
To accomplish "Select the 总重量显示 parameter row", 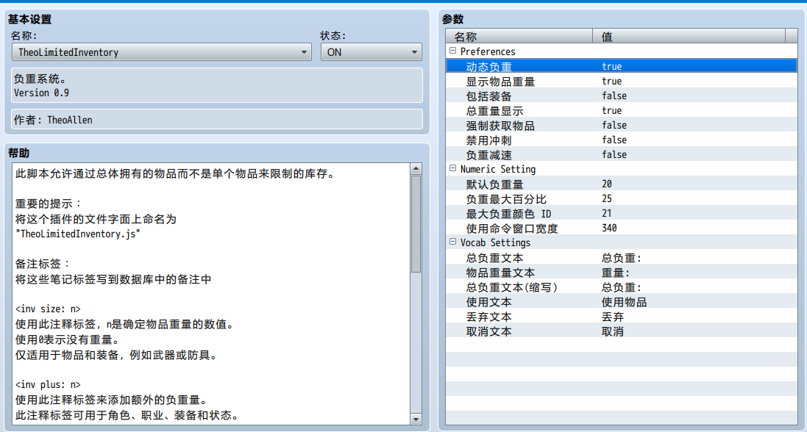I will tap(621, 110).
